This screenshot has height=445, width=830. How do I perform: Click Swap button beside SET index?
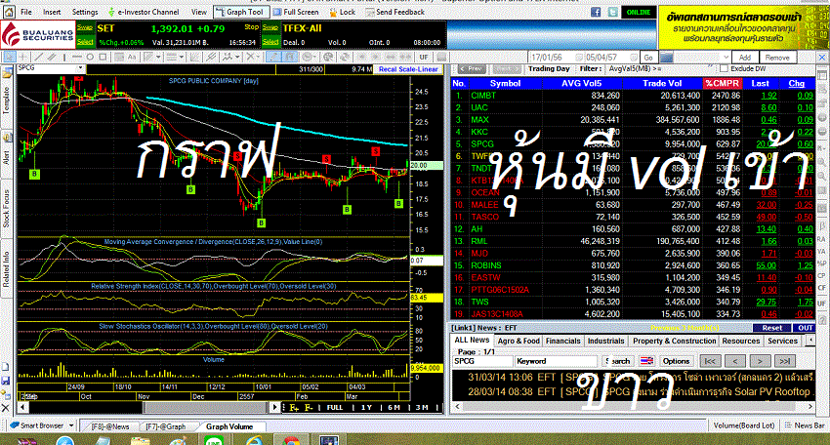85,28
